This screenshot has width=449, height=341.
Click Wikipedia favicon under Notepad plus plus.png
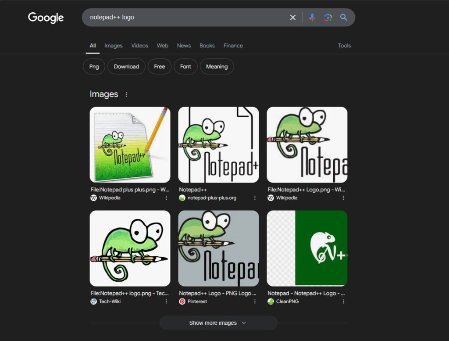click(x=94, y=198)
